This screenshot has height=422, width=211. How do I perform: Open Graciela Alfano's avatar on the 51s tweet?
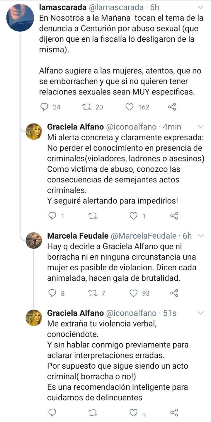(x=34, y=318)
